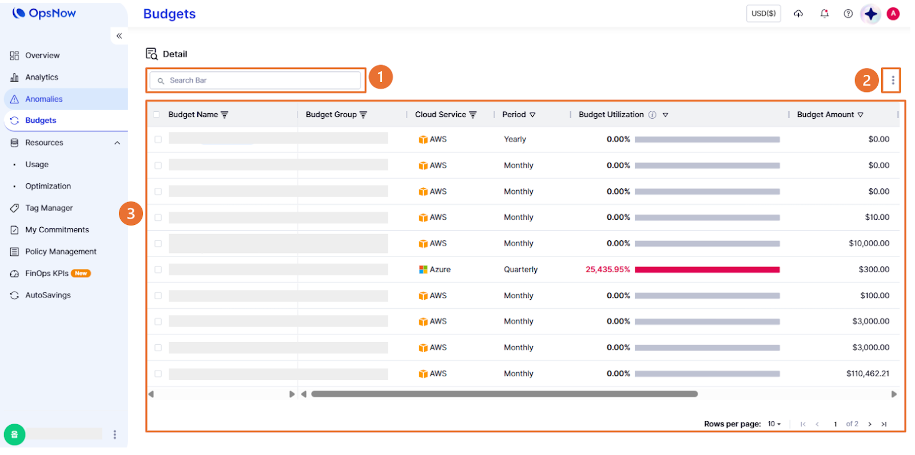This screenshot has height=455, width=915.
Task: Open the help question mark icon
Action: 848,14
